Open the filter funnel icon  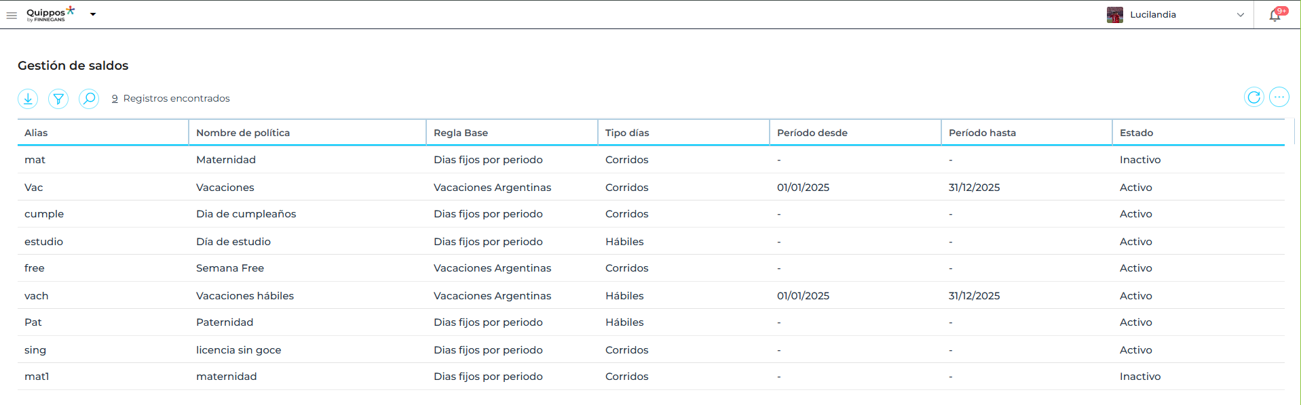58,99
